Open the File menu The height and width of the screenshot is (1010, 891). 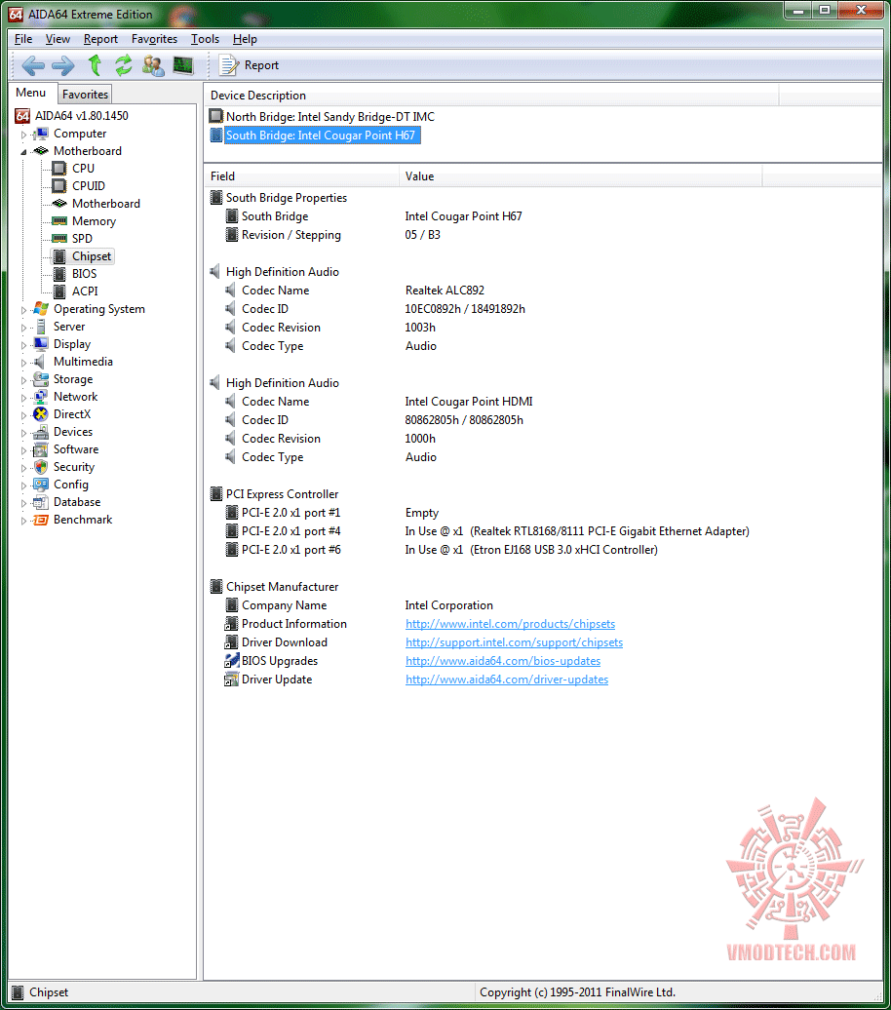(23, 39)
